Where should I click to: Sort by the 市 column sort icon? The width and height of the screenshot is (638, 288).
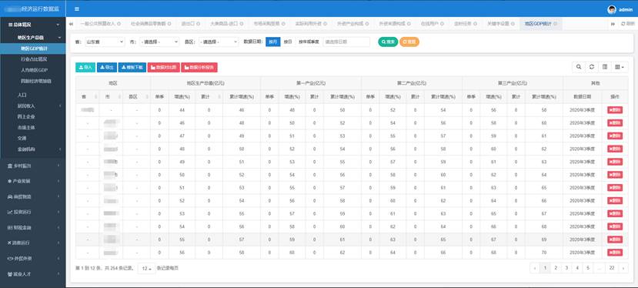(119, 97)
